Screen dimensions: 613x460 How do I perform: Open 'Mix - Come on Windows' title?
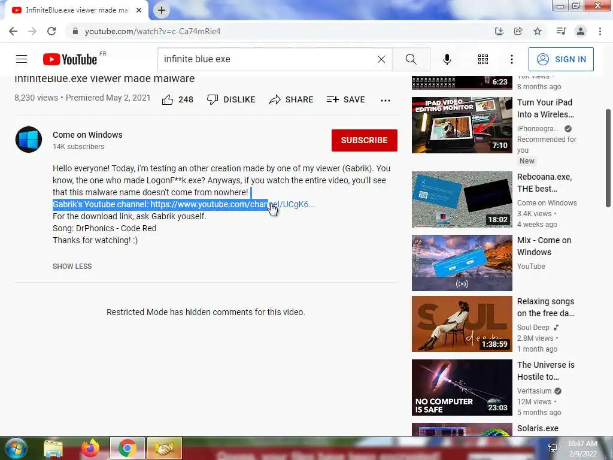pyautogui.click(x=544, y=246)
